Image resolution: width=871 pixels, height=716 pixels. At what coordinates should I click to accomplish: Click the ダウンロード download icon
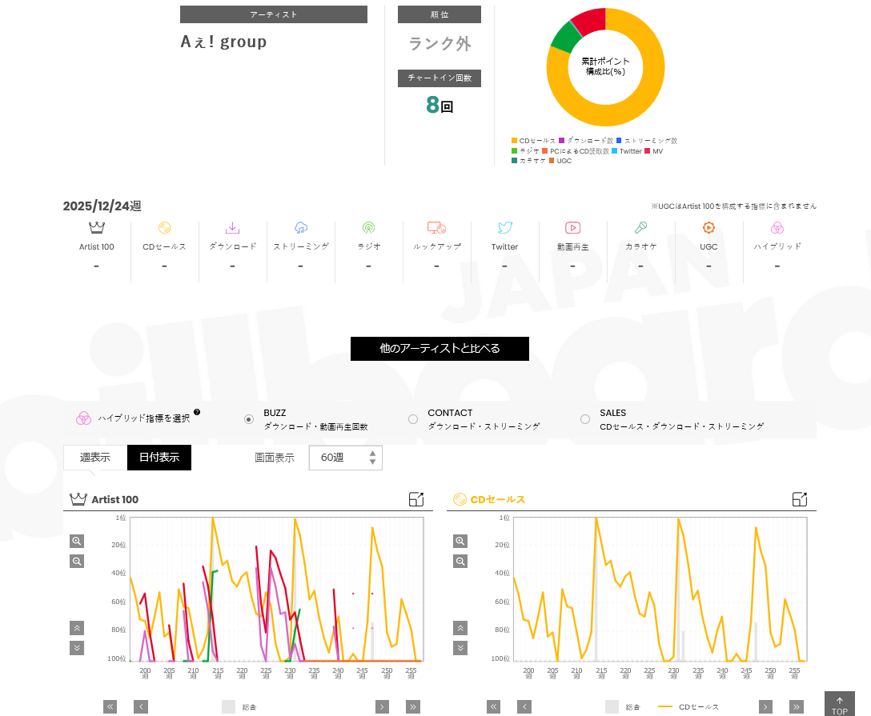pos(232,227)
